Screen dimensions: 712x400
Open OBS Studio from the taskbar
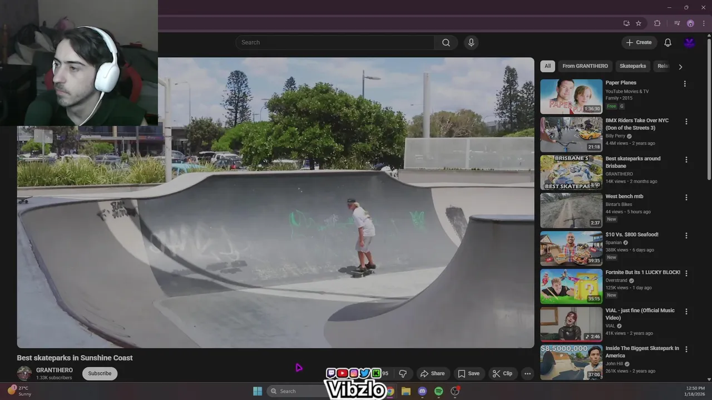[455, 391]
